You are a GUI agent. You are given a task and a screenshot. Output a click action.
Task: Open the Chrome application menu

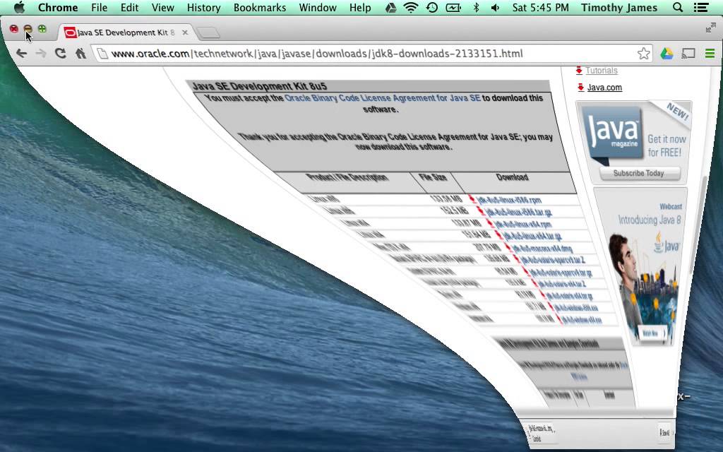pos(58,7)
